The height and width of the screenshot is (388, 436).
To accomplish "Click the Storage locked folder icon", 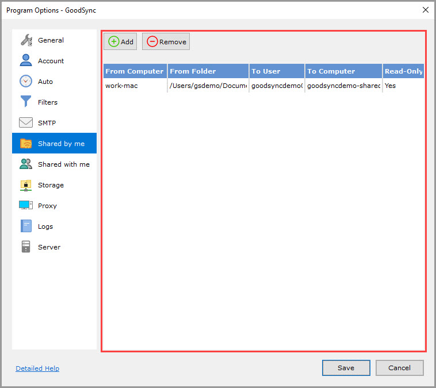I will point(26,185).
